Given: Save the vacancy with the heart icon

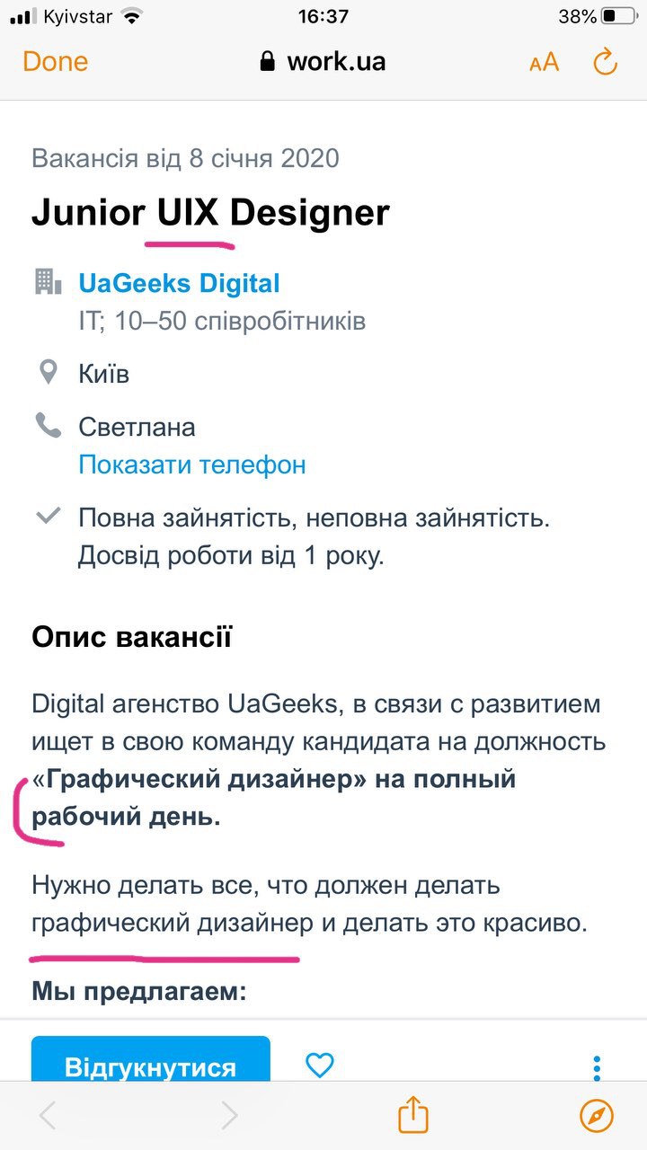Looking at the screenshot, I should coord(319,1066).
